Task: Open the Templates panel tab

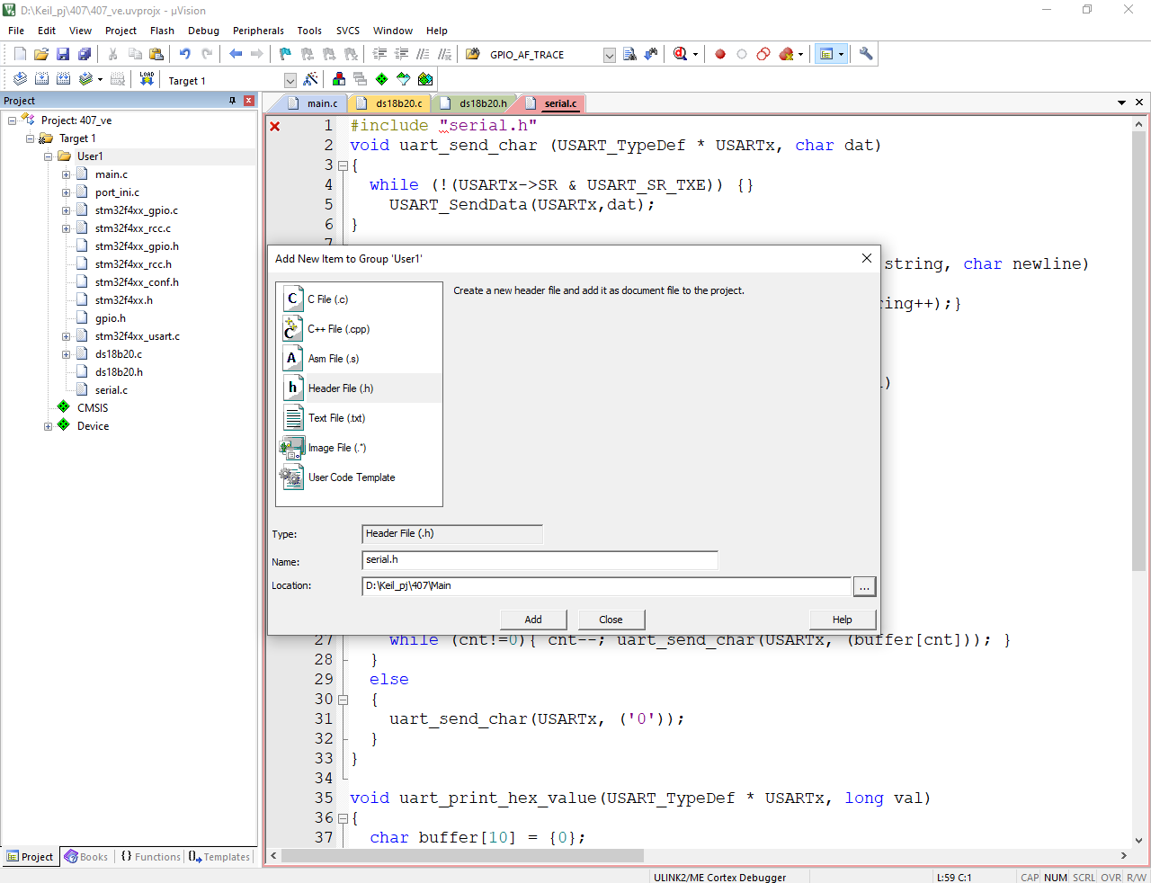Action: [x=219, y=857]
